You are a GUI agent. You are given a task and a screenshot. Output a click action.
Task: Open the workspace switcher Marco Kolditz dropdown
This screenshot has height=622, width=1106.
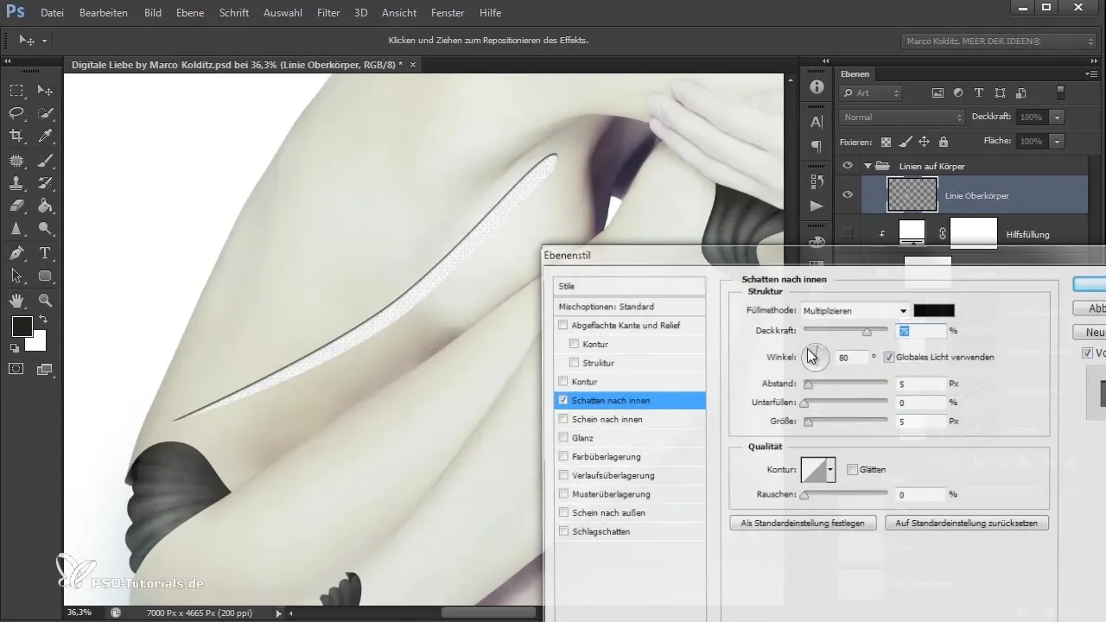[998, 41]
